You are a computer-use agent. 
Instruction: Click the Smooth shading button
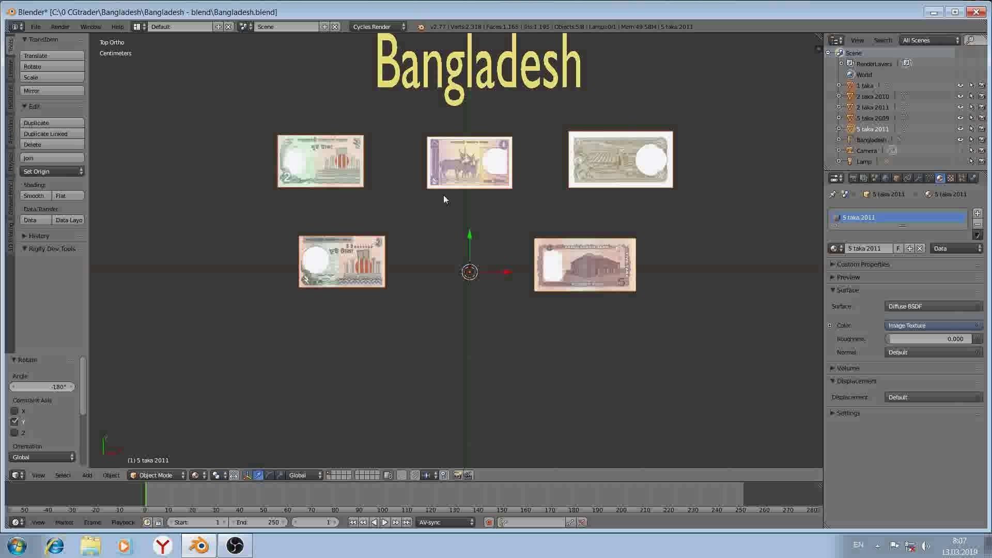(36, 196)
